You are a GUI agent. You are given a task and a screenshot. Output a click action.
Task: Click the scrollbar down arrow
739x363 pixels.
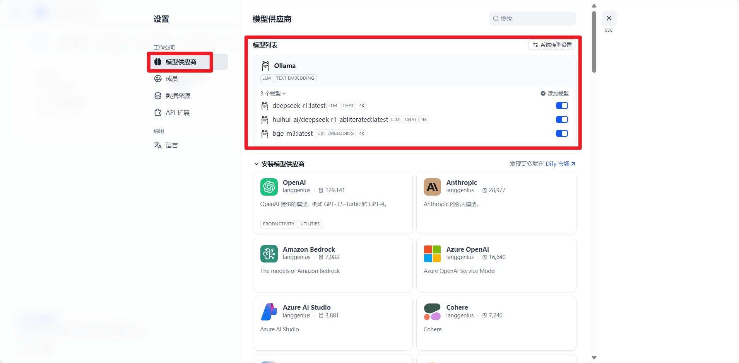594,358
